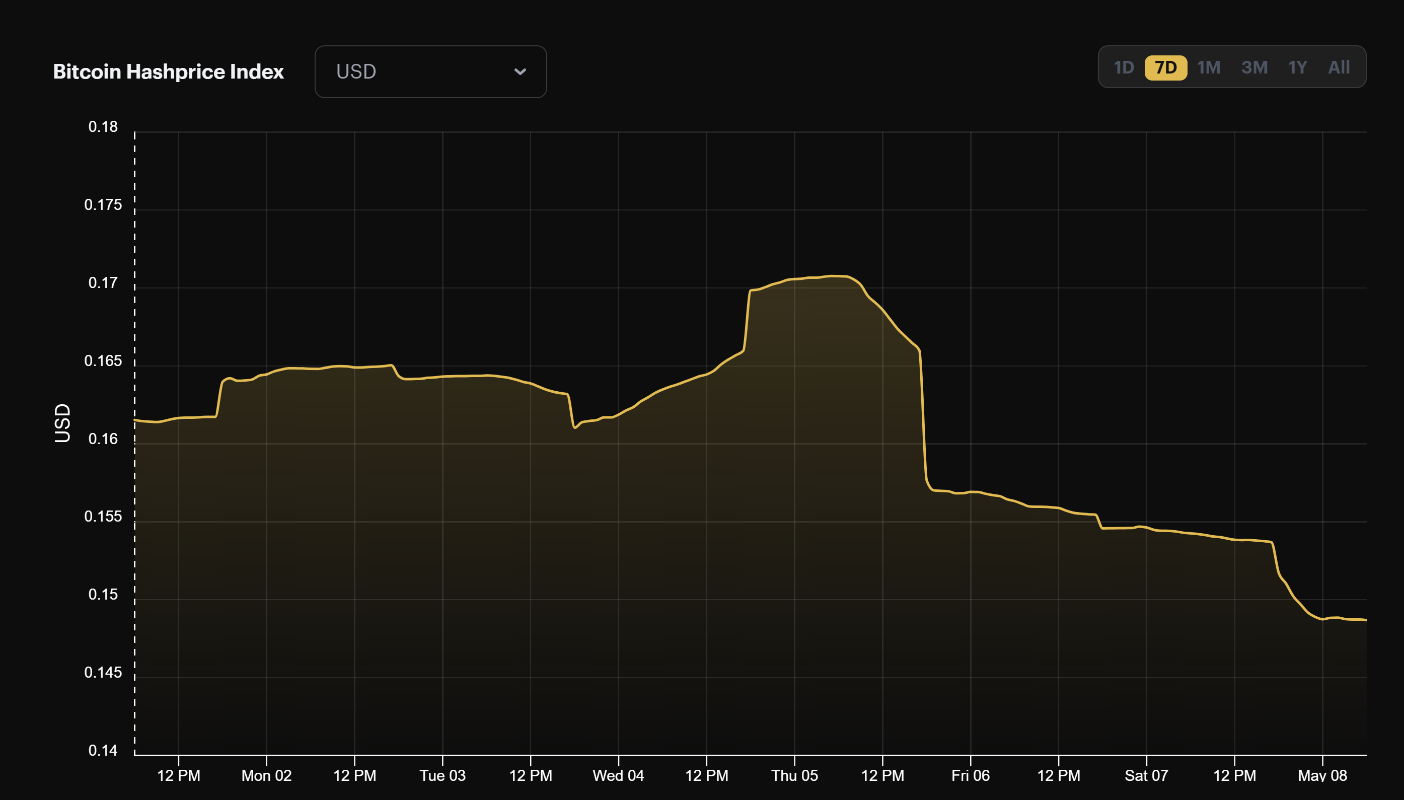Click the Mon 02 date label
Image resolution: width=1404 pixels, height=800 pixels.
267,776
